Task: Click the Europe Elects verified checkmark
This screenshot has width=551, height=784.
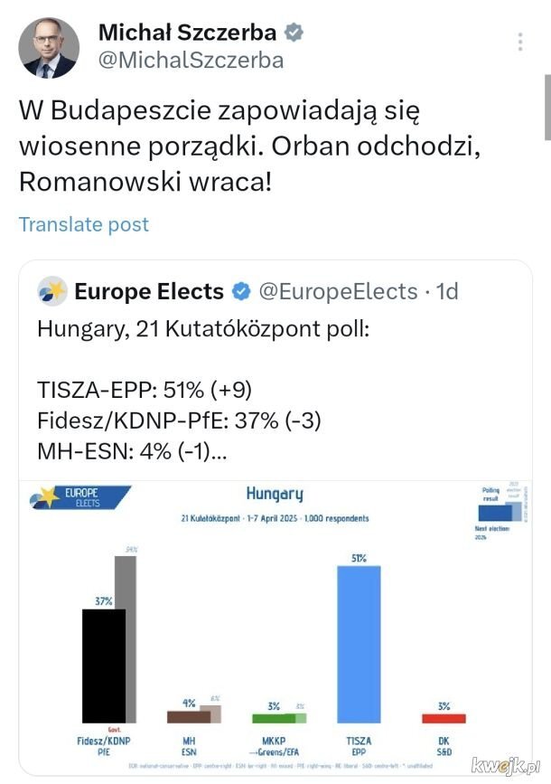Action: coord(241,291)
